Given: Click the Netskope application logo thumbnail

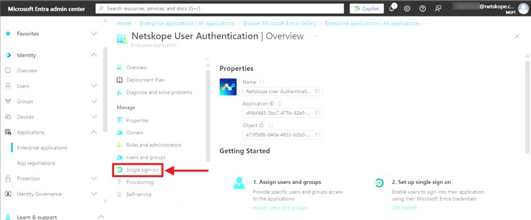Looking at the screenshot, I should point(228,87).
